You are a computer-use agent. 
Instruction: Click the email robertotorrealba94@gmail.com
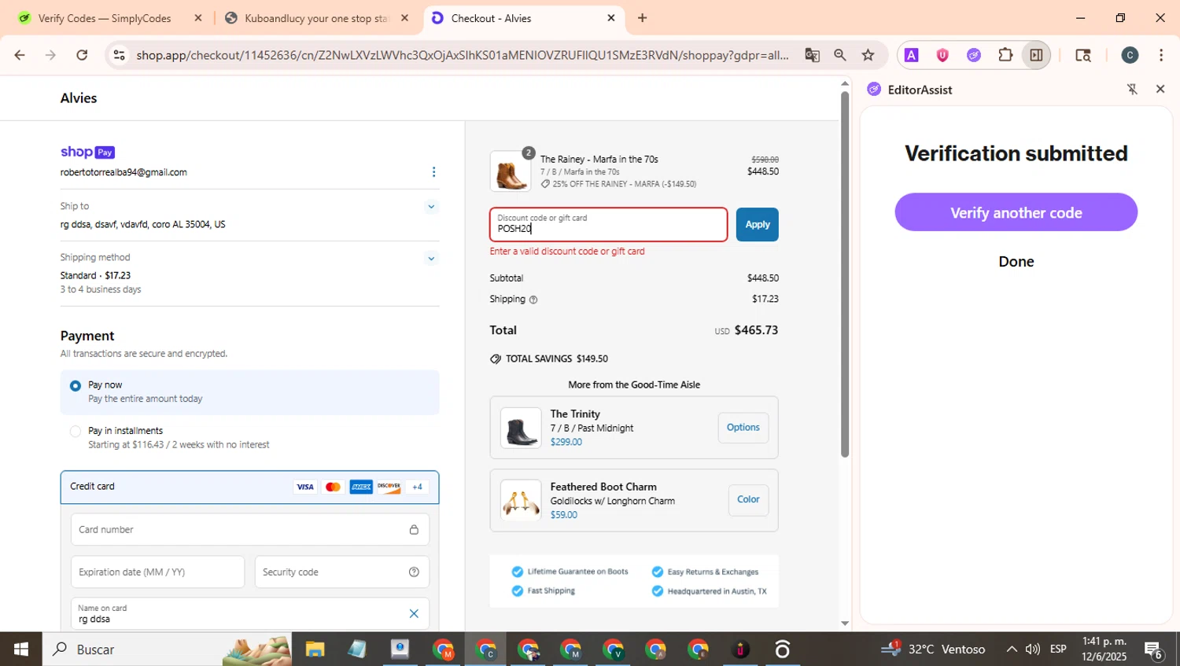pyautogui.click(x=124, y=173)
